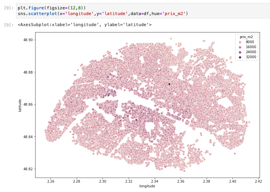
Task: Click the 16000 legend color marker
Action: pos(240,47)
